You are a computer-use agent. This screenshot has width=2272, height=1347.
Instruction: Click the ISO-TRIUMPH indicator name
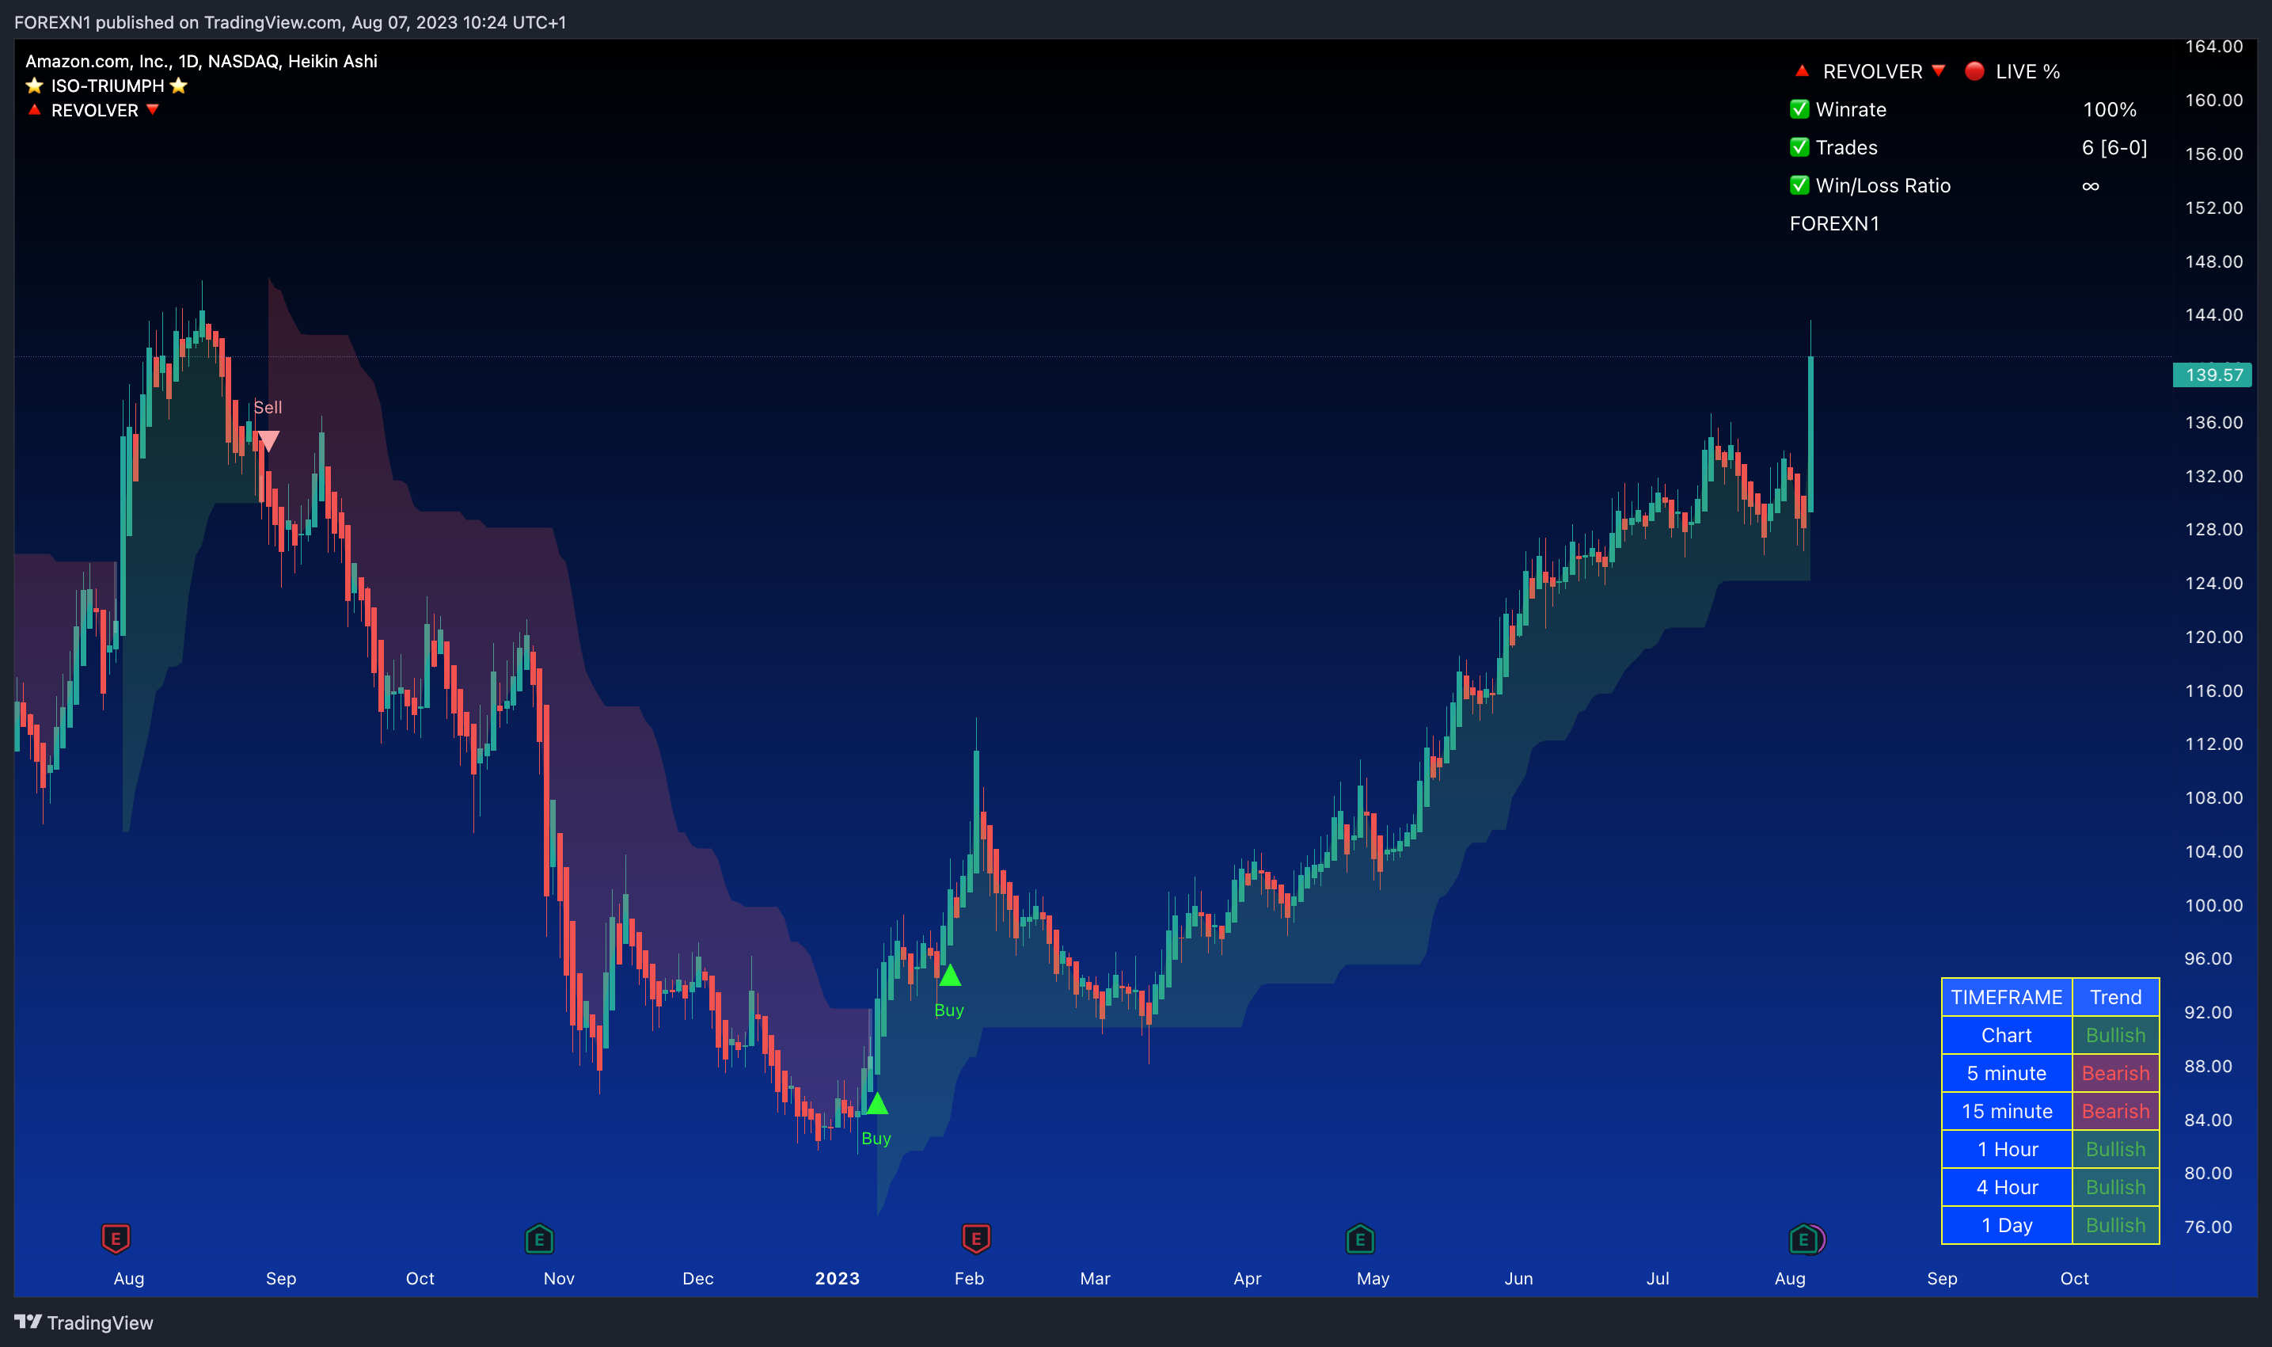tap(107, 86)
